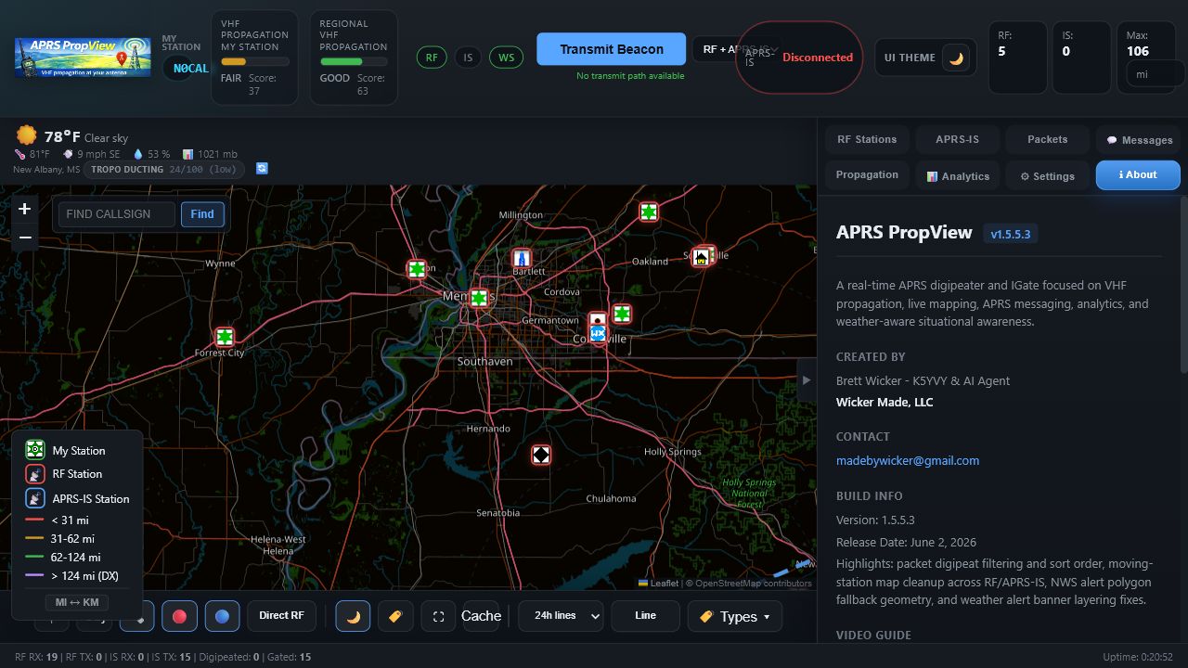1188x668 pixels.
Task: Open the RF + APRS-IS transmit path dropdown
Action: (x=737, y=49)
